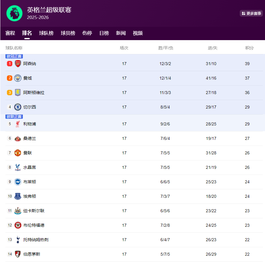
Task: Click the 欧冠正赛 Champions League zone label
Action: [14, 56]
